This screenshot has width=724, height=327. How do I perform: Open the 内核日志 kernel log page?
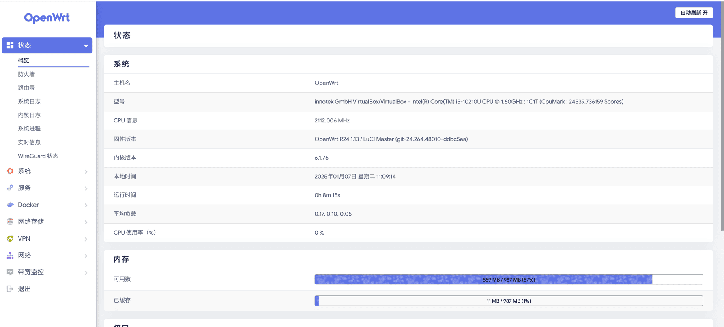coord(29,115)
